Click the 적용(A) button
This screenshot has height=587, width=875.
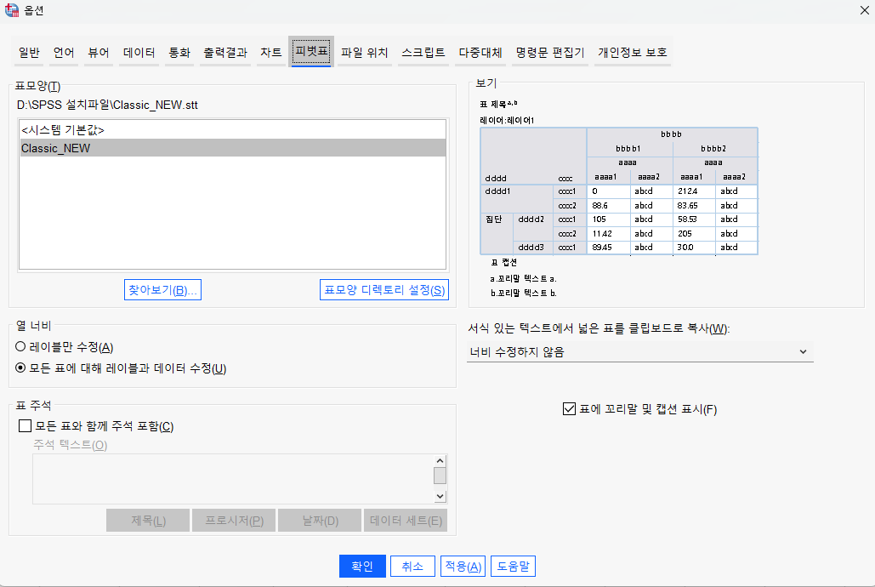(463, 567)
